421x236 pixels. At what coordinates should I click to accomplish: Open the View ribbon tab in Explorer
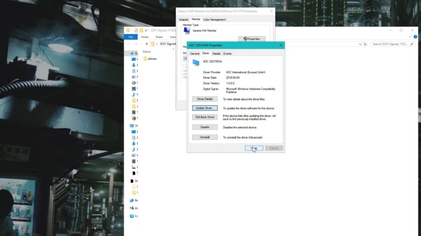pyautogui.click(x=172, y=37)
